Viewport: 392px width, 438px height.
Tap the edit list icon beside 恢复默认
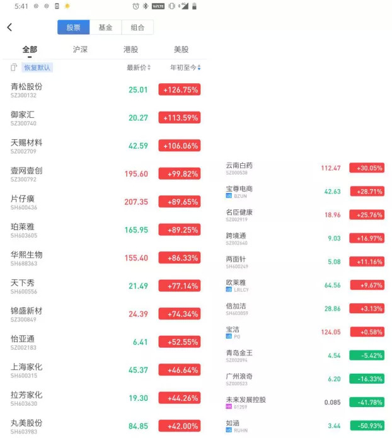(14, 67)
